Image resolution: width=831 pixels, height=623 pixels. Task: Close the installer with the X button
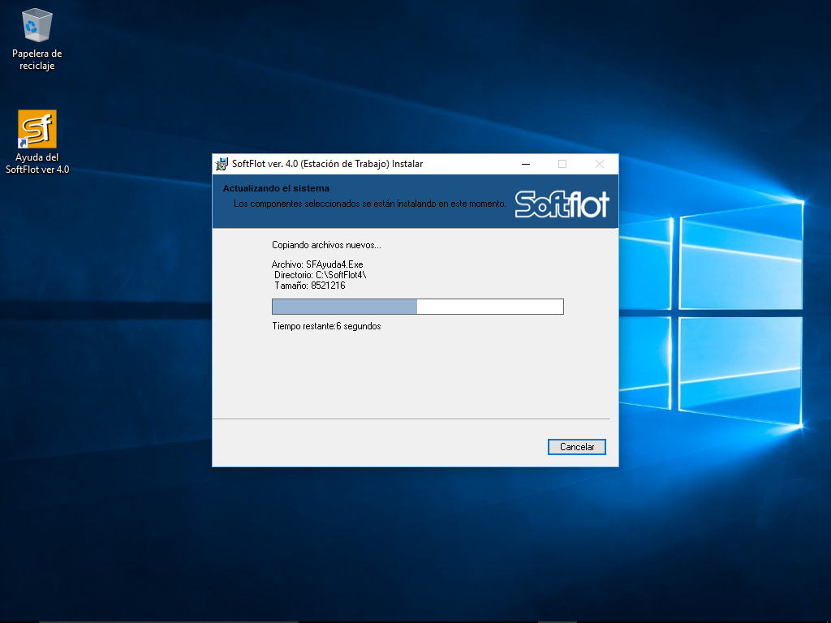click(x=600, y=164)
